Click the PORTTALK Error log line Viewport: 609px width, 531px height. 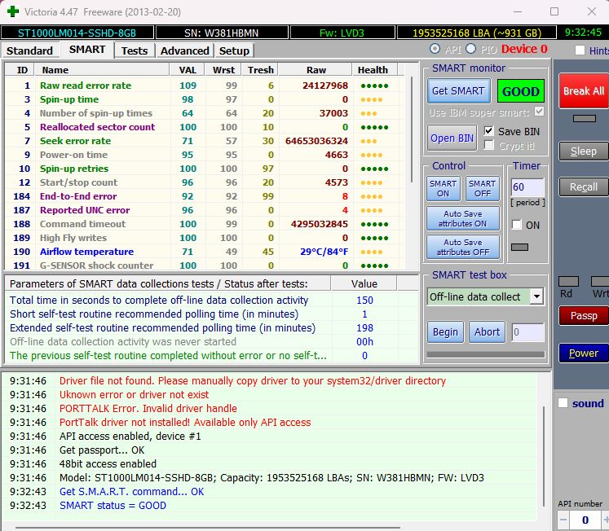pos(148,409)
